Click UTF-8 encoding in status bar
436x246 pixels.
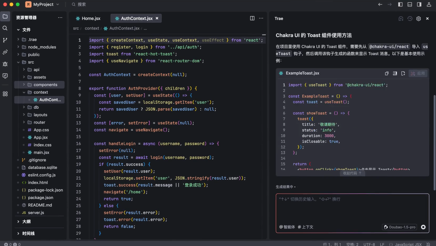[x=369, y=244]
